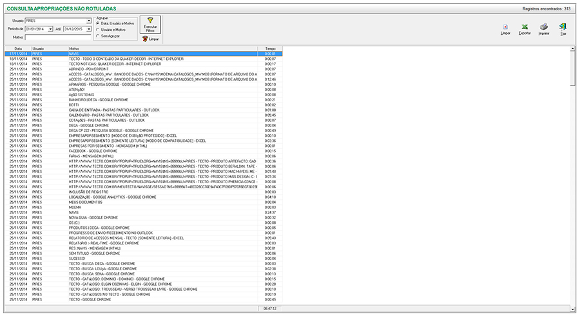Select the 'ATENÇÃO!' row

(144, 90)
